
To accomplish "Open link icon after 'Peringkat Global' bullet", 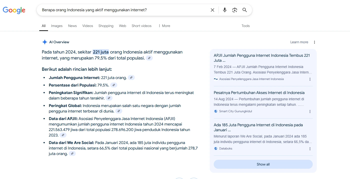I will 119,111.
